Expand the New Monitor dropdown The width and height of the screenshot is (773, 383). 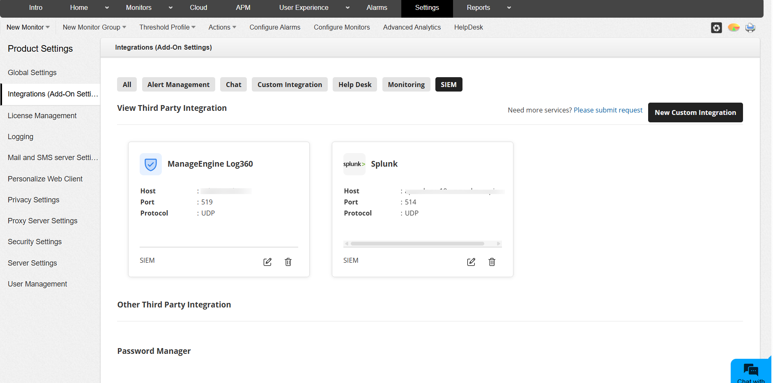pos(27,27)
